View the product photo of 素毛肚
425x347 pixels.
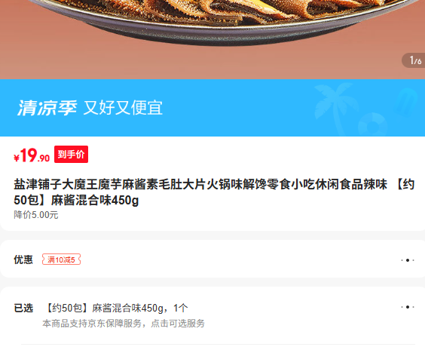[212, 39]
